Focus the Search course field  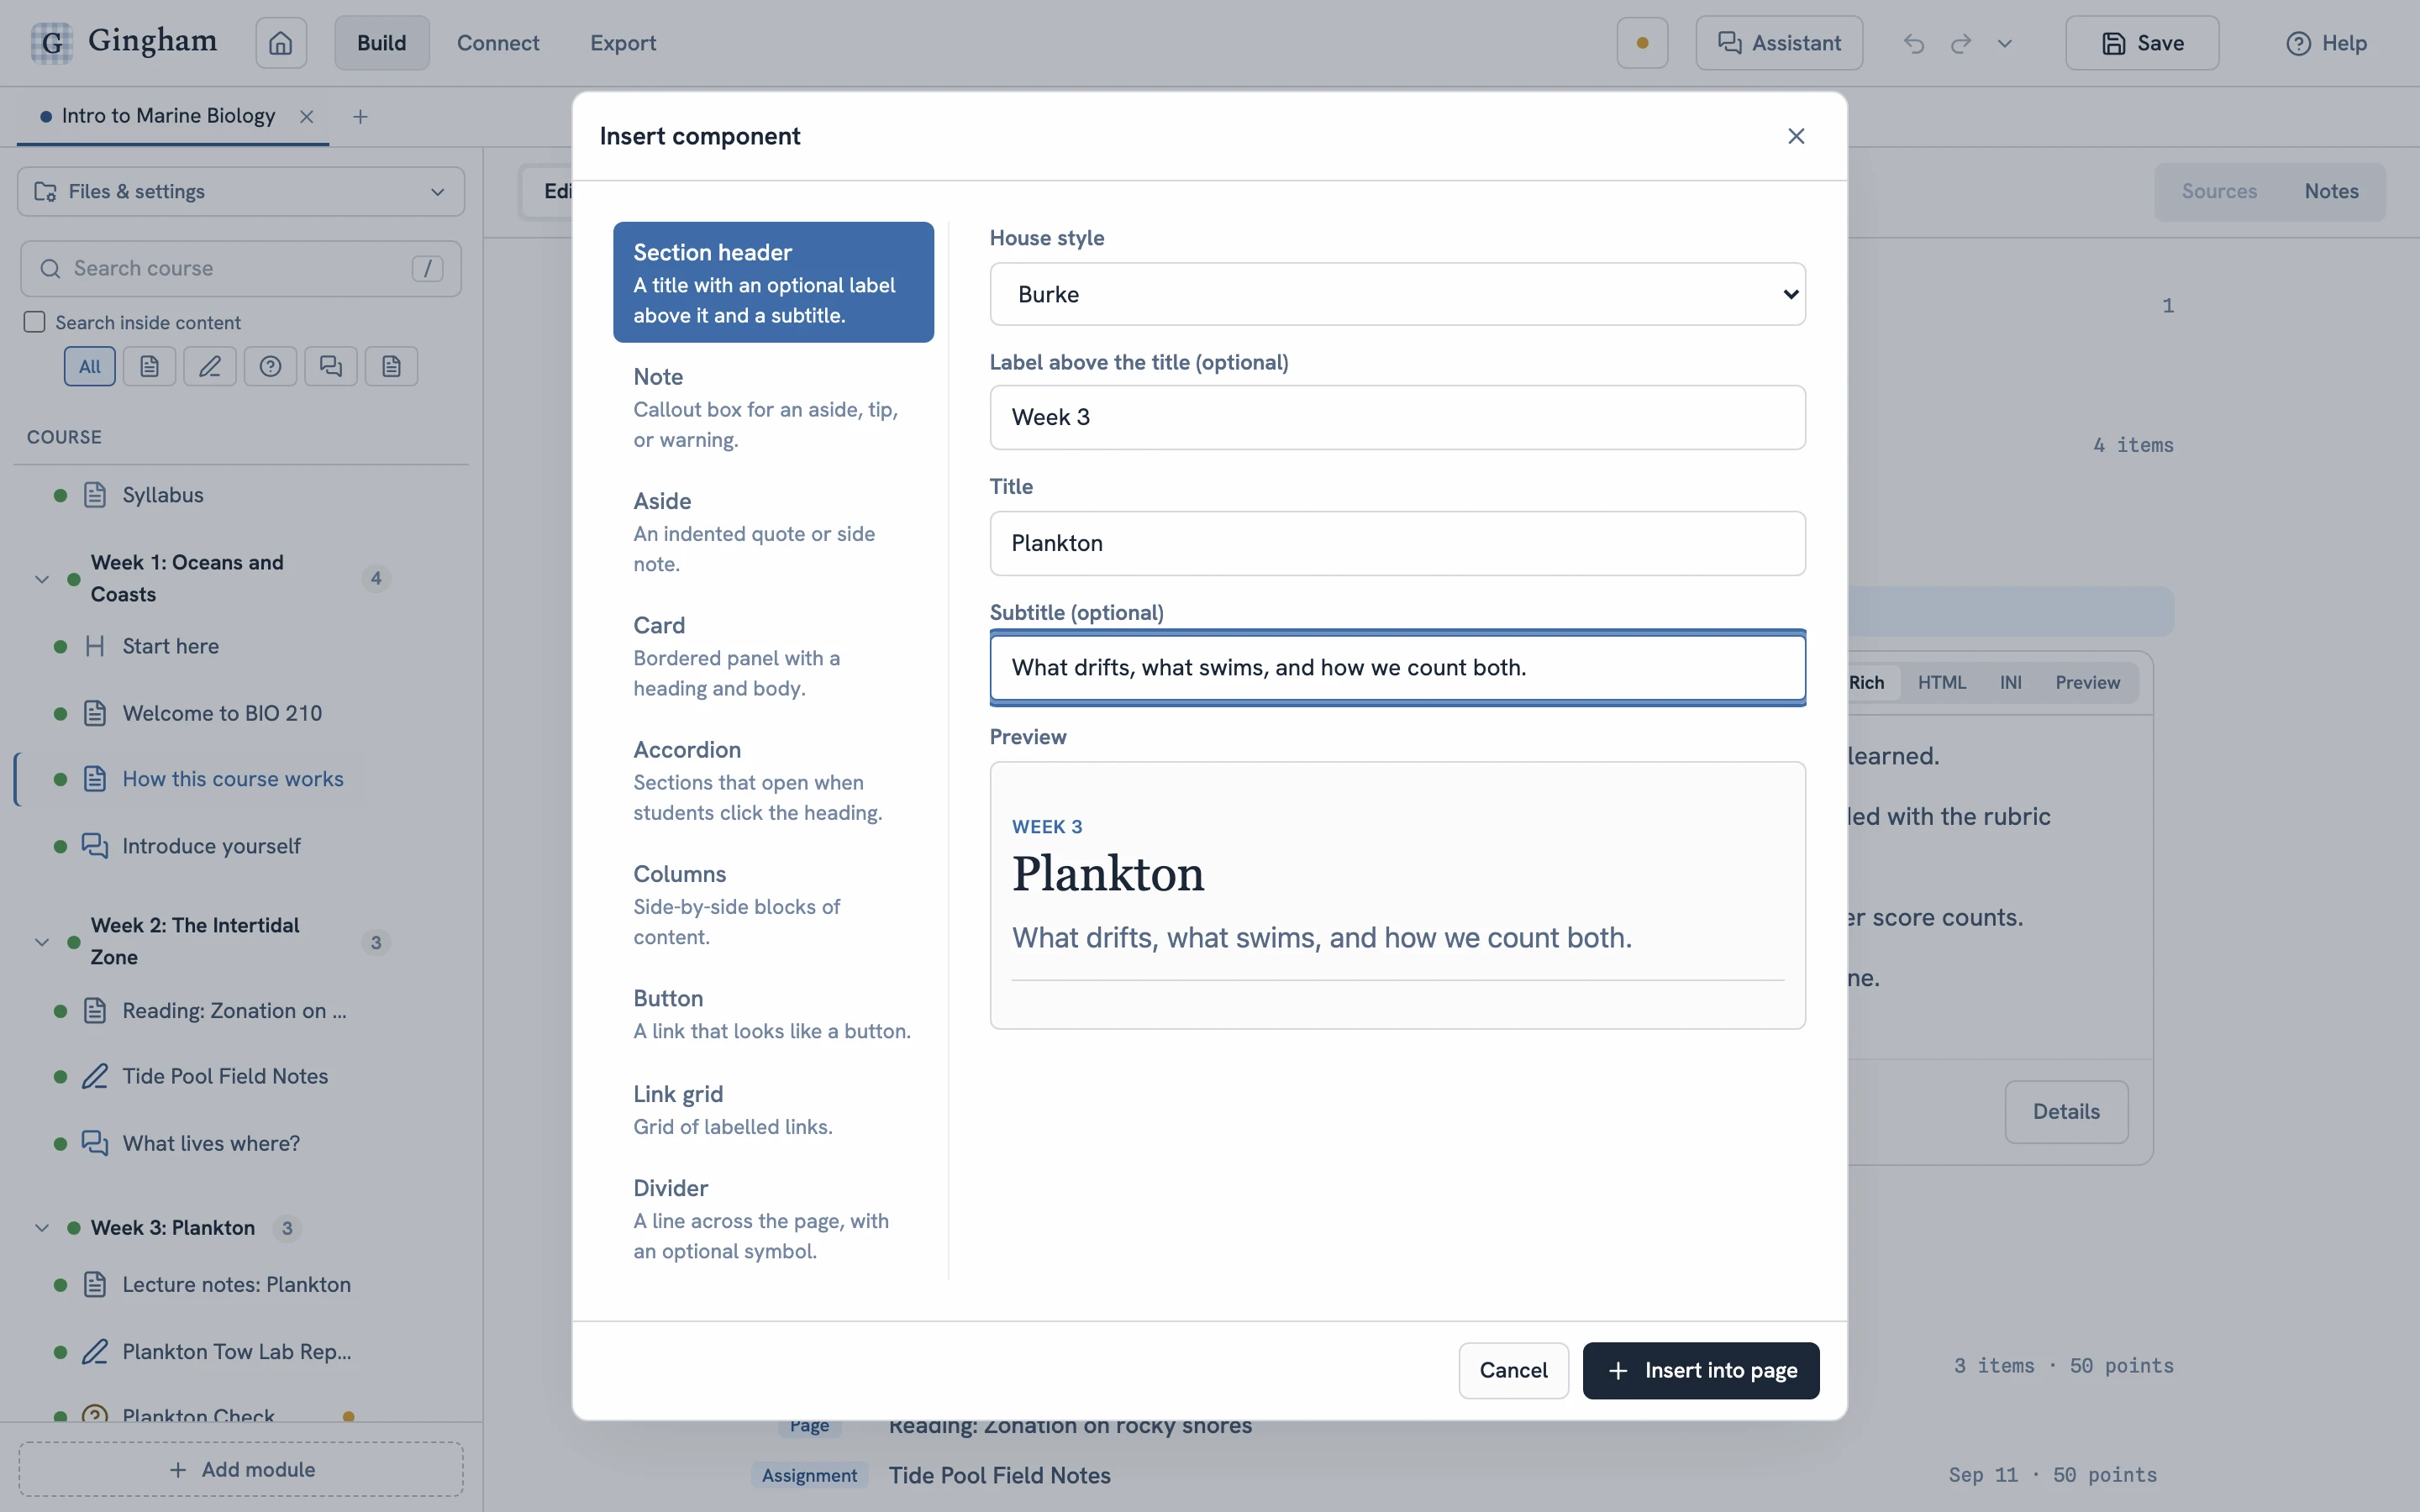[241, 268]
